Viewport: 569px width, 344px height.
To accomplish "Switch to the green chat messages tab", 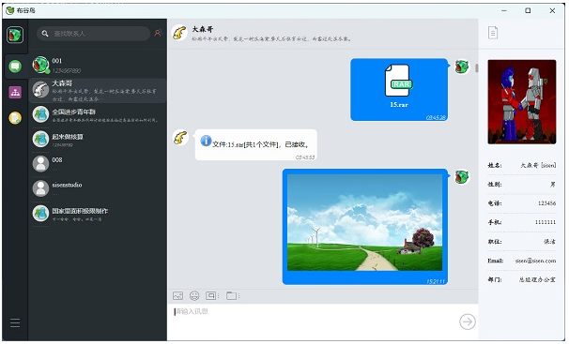I will point(15,67).
